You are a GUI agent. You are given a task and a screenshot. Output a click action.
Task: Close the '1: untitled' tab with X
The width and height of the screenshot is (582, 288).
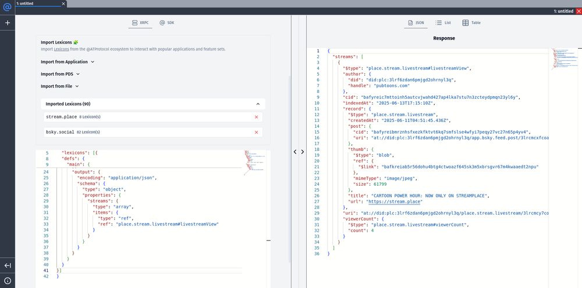point(63,3)
